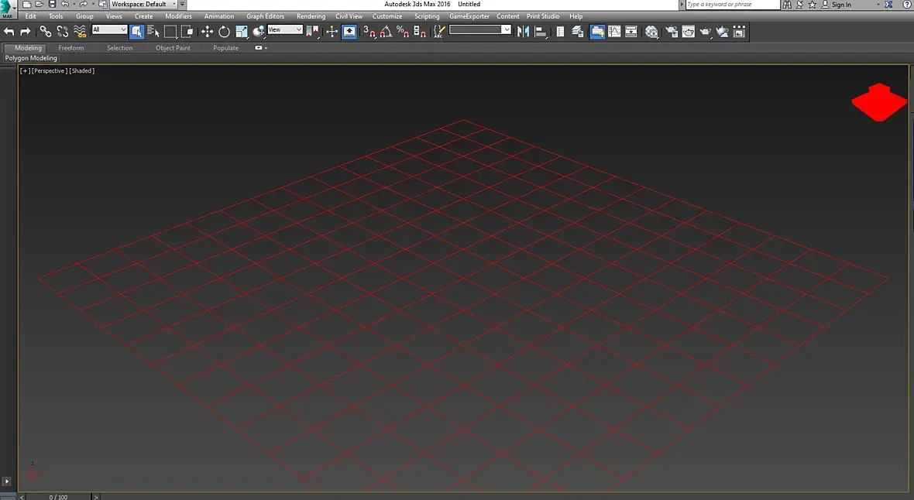Open the reference coordinate 'View' dropdown
This screenshot has height=500, width=914.
(284, 30)
